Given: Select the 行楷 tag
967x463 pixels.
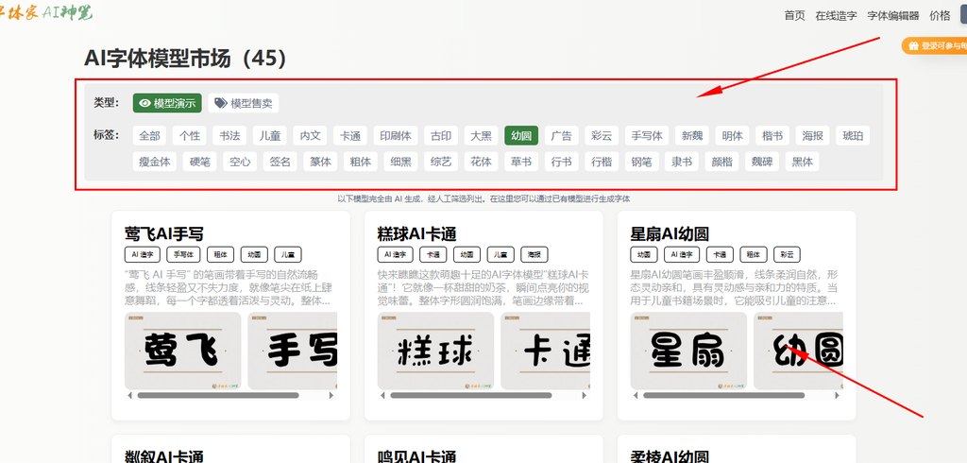Looking at the screenshot, I should pyautogui.click(x=602, y=162).
